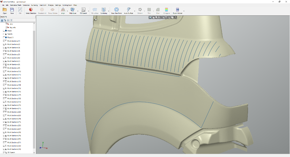Image resolution: width=290 pixels, height=157 pixels.
Task: Select Multi Sections(30) in the object list
Action: pos(14,139)
